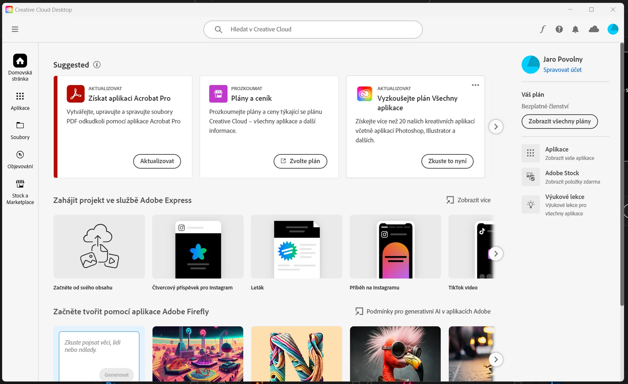Click the Firefly prompt text box
The width and height of the screenshot is (628, 384).
(x=99, y=356)
